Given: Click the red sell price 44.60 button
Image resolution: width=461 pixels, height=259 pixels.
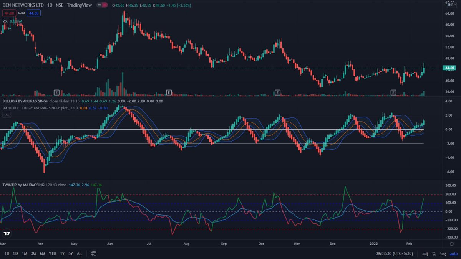Looking at the screenshot, I should [x=8, y=13].
